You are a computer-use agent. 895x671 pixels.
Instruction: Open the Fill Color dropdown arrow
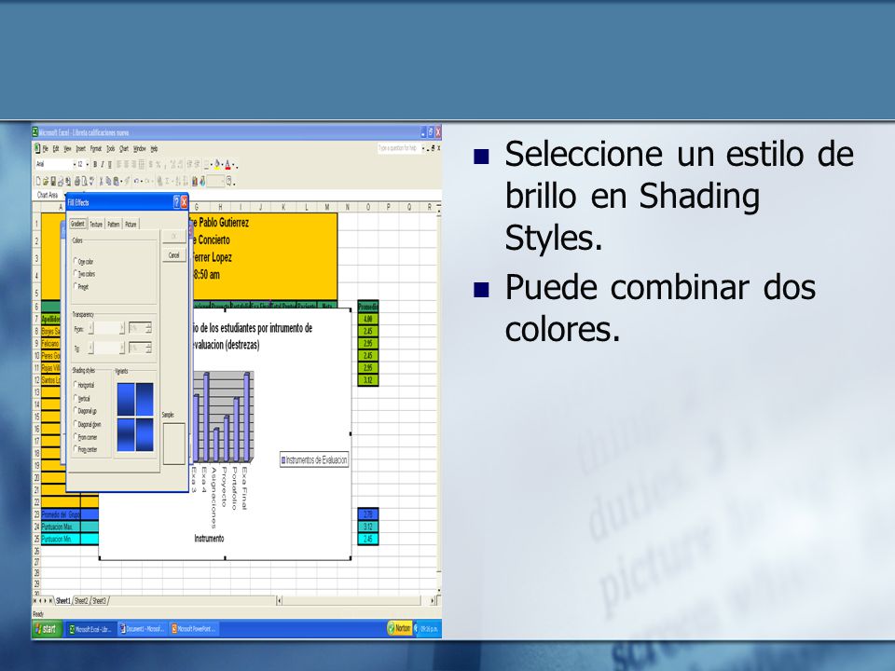tap(222, 166)
